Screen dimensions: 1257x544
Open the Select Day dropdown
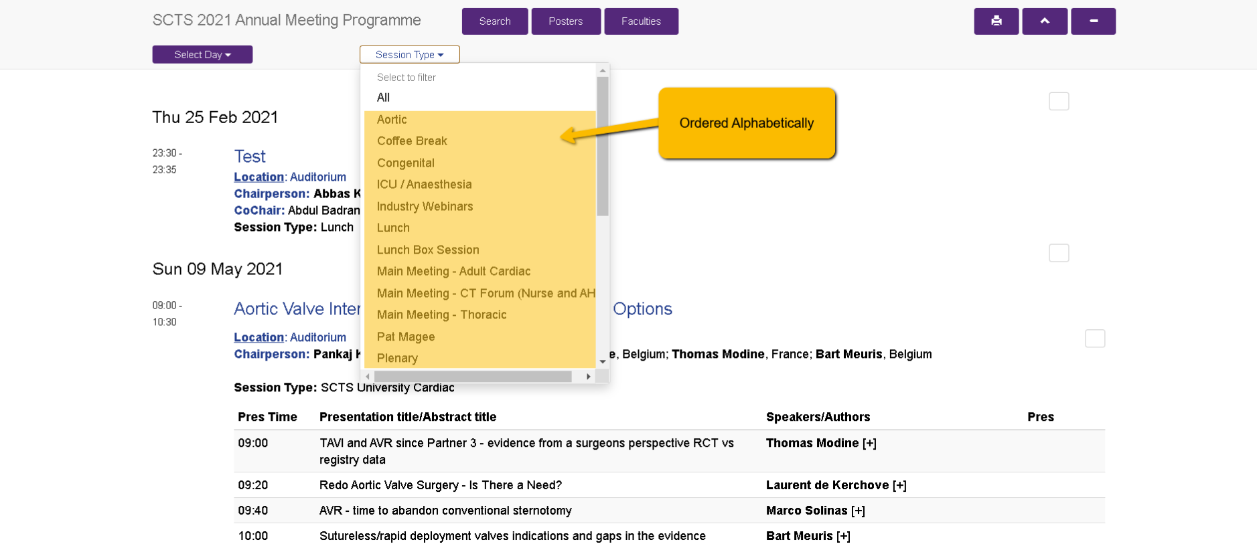[202, 54]
